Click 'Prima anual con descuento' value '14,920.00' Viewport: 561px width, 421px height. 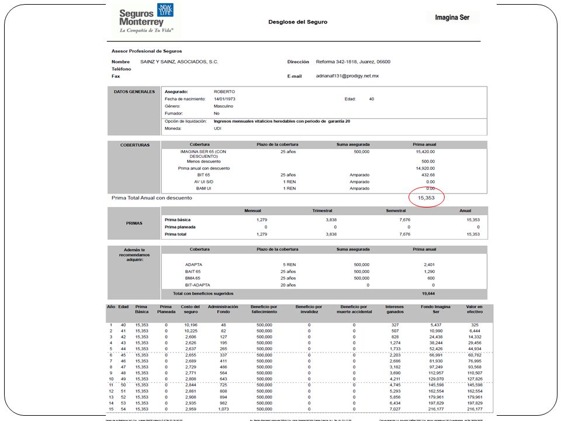pos(425,168)
